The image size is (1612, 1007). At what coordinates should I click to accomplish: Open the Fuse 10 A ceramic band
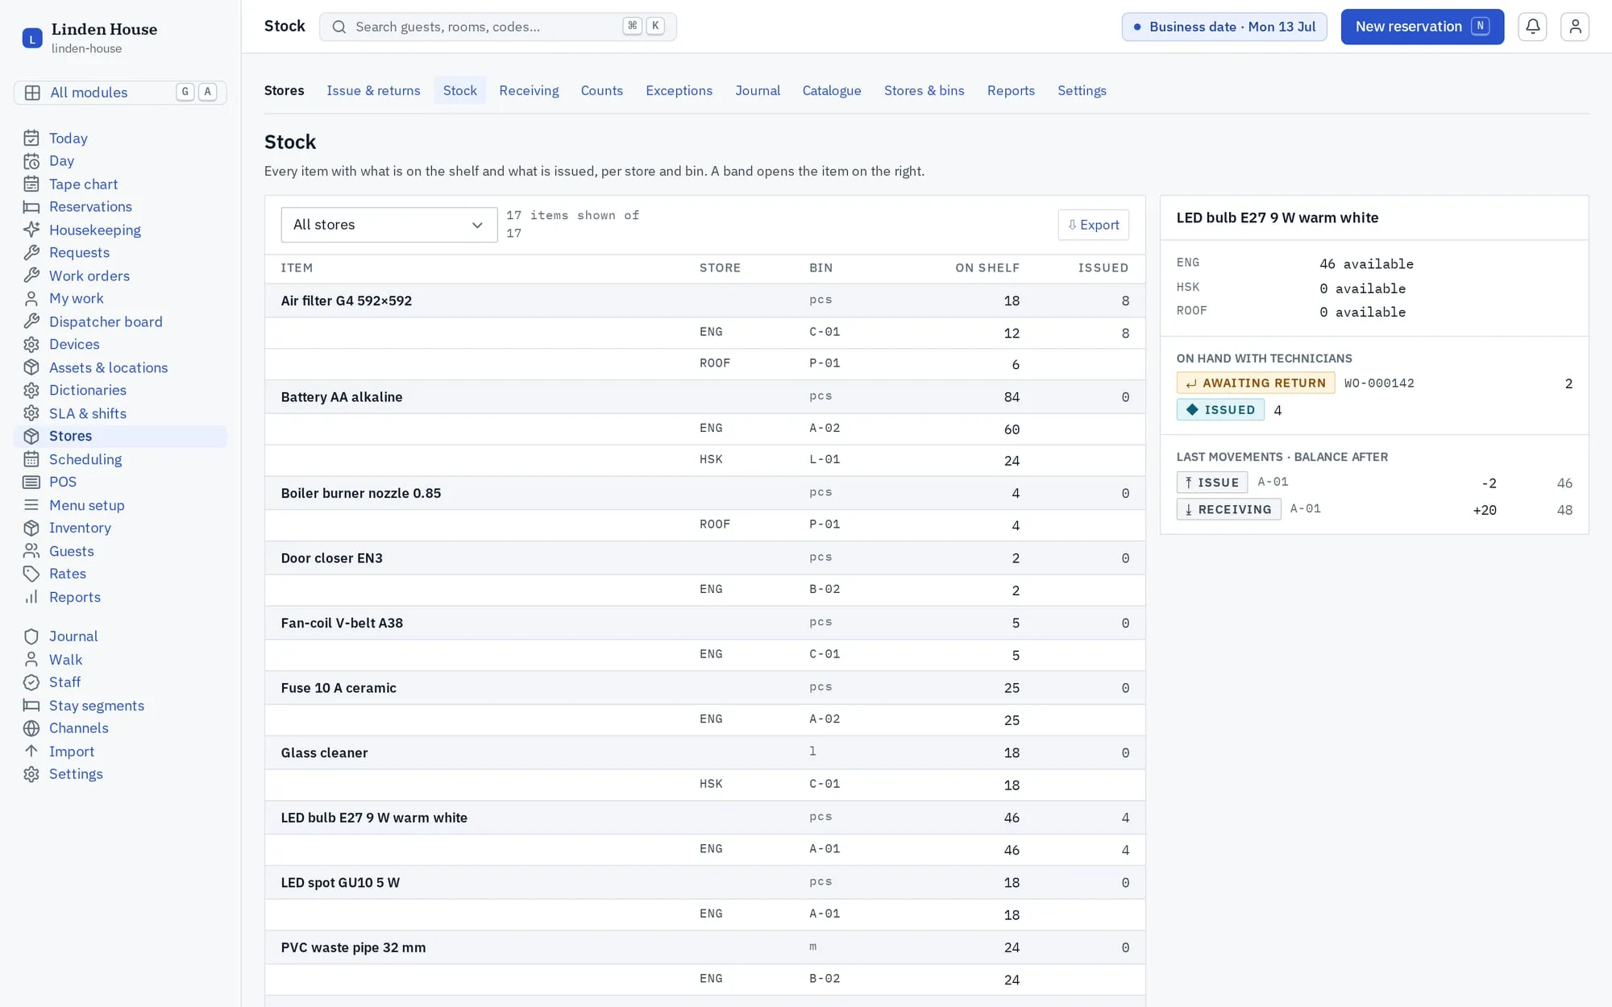(704, 688)
